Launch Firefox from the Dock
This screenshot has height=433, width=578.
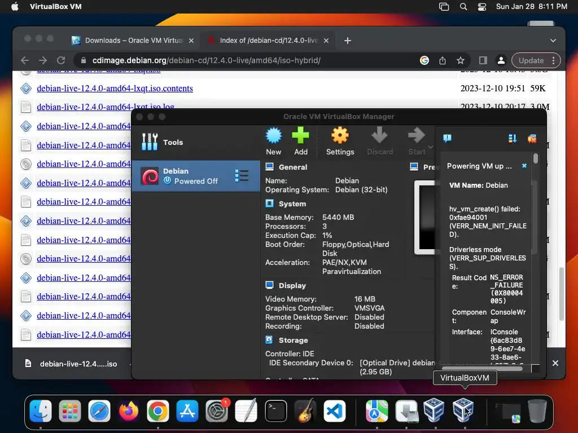coord(129,411)
